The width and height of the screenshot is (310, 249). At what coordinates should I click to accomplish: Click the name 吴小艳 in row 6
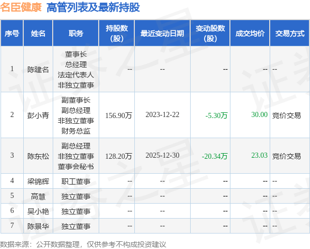pos(38,211)
